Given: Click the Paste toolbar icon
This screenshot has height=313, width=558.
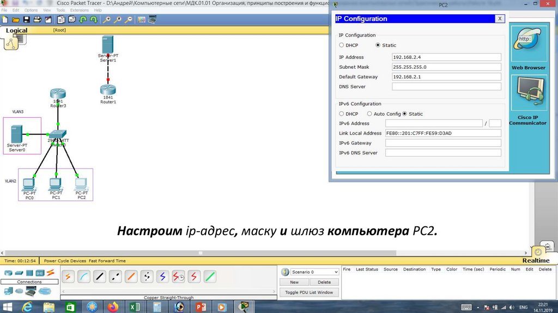Looking at the screenshot, I should [72, 20].
